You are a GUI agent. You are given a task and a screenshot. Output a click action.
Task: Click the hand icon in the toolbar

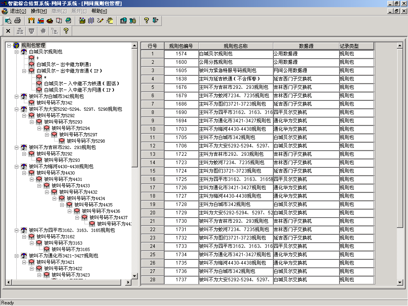coord(109,20)
